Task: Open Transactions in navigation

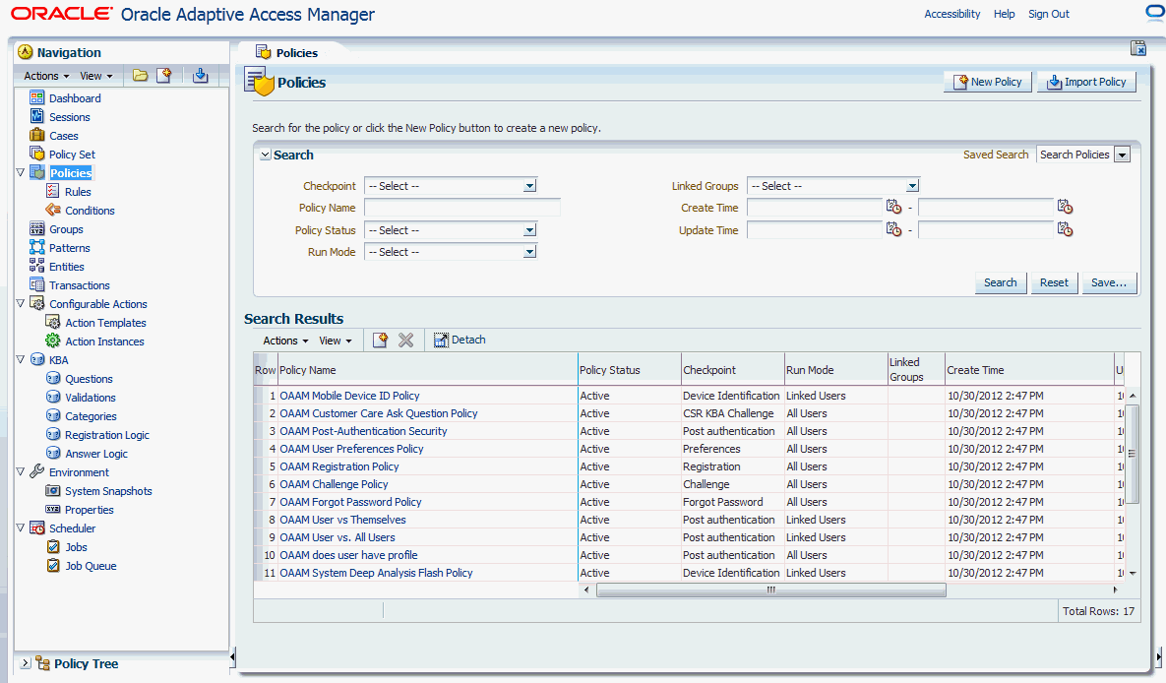Action: (79, 285)
